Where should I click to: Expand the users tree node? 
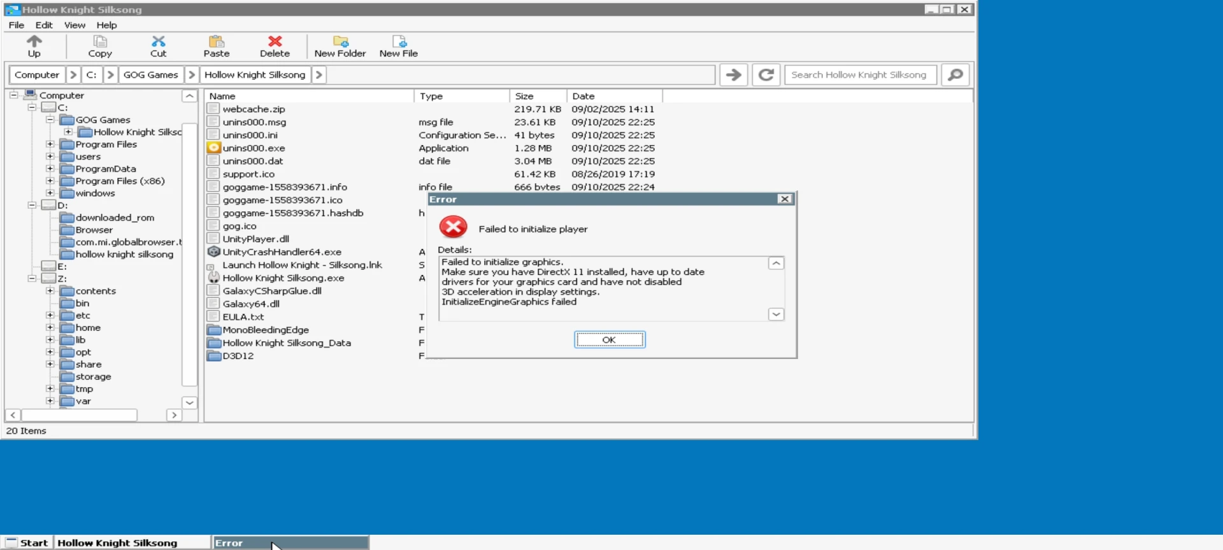pyautogui.click(x=50, y=156)
